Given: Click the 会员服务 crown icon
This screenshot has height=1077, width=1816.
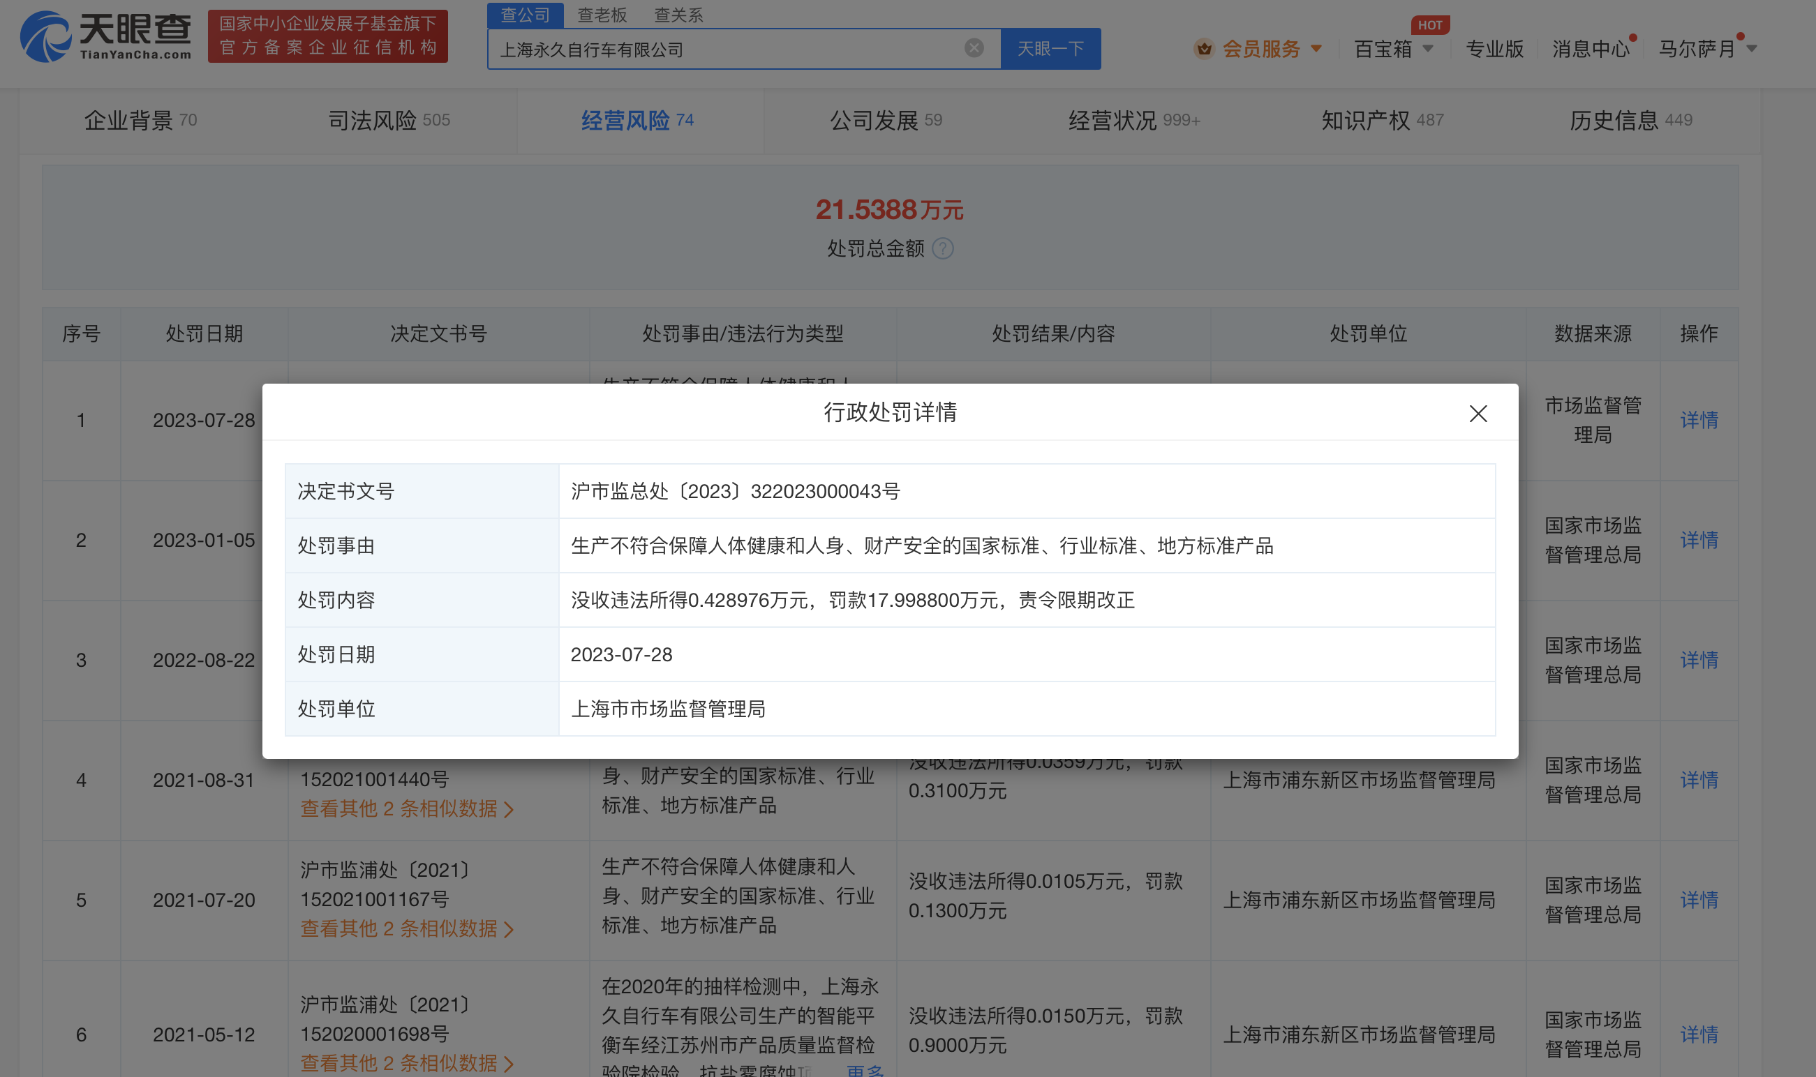Looking at the screenshot, I should (x=1204, y=49).
